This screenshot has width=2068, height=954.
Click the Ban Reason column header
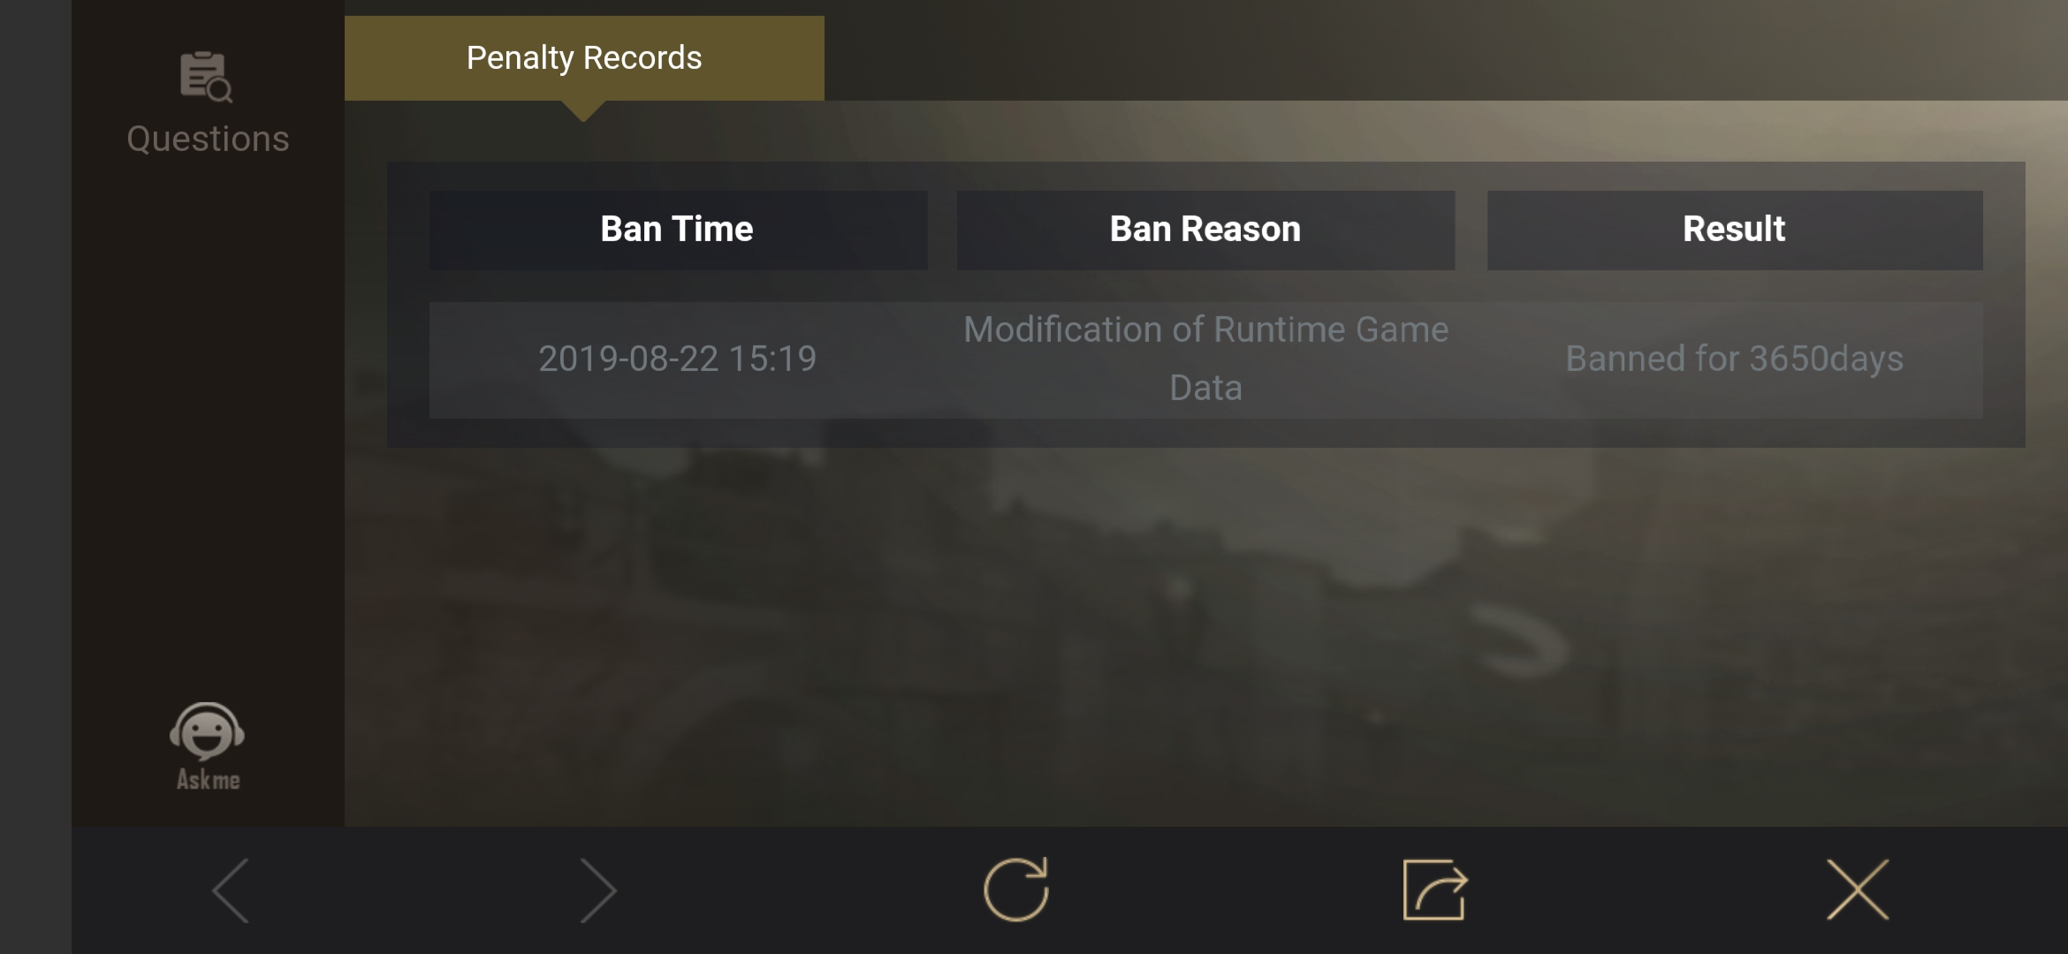coord(1205,230)
